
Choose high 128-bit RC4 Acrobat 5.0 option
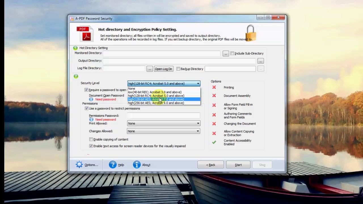[x=164, y=96]
